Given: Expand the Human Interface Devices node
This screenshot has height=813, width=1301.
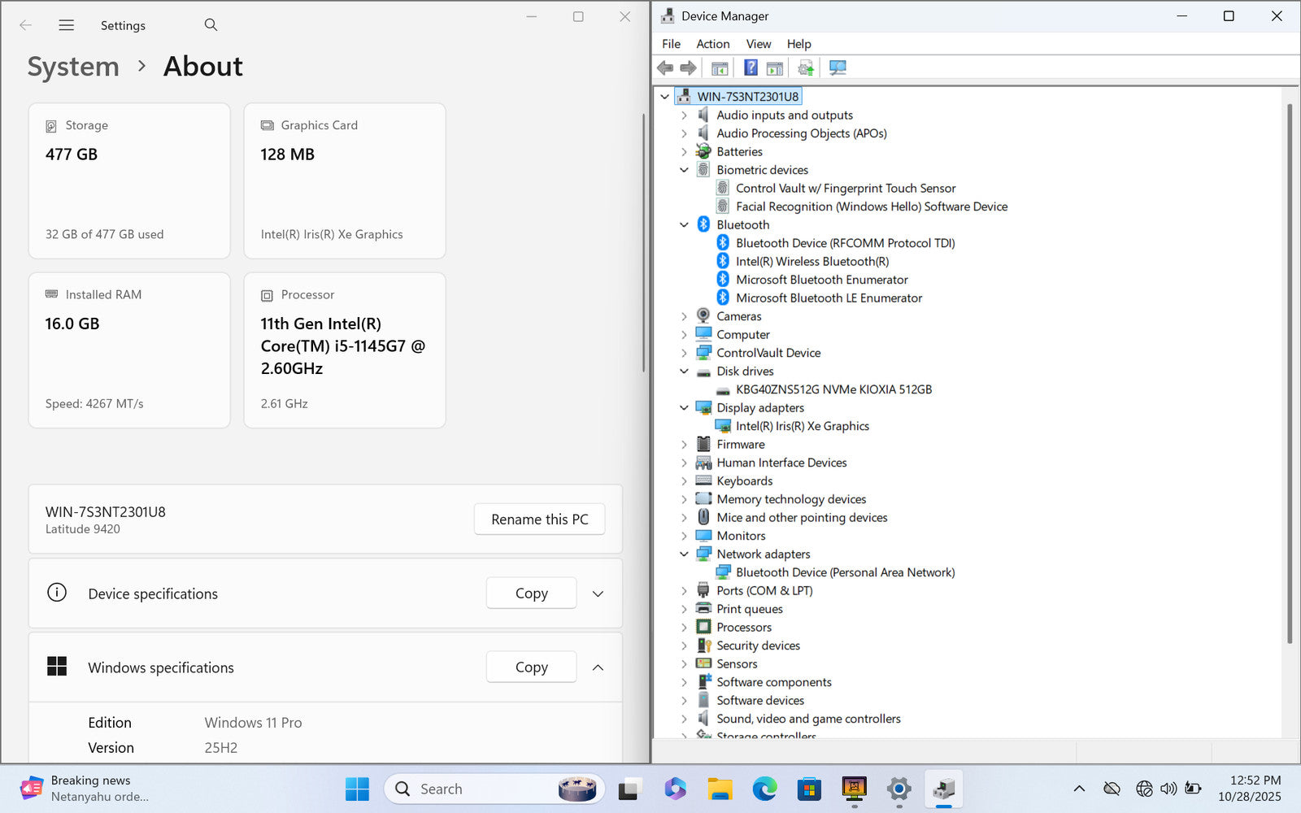Looking at the screenshot, I should coord(684,463).
